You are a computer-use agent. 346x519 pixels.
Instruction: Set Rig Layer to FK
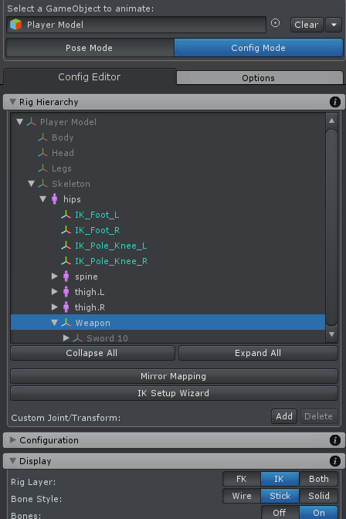pos(242,479)
